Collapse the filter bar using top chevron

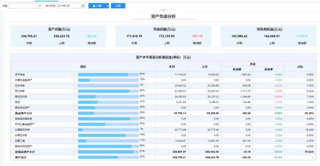click(163, 11)
